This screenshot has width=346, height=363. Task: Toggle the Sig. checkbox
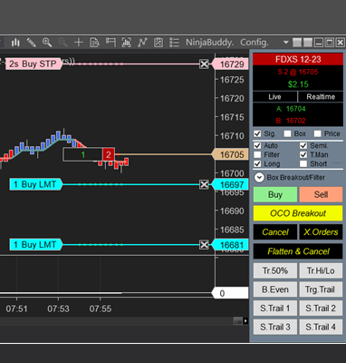coord(257,133)
